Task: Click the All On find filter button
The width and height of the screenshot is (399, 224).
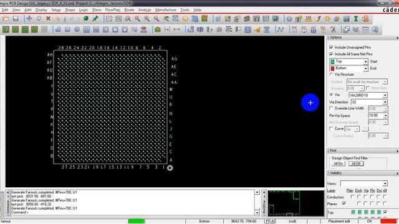Action: click(338, 164)
